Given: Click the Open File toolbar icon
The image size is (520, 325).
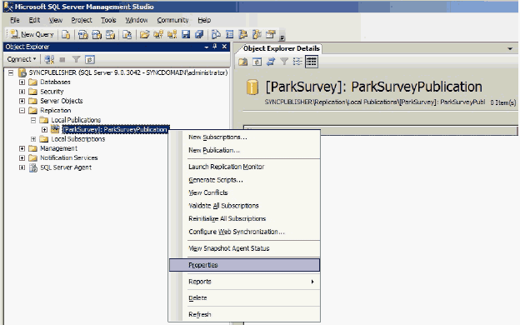Looking at the screenshot, I should click(x=145, y=34).
